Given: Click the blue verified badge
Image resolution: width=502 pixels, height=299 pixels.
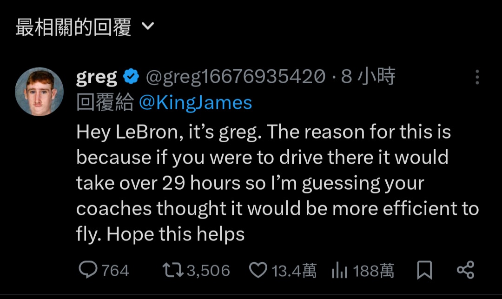Looking at the screenshot, I should tap(131, 77).
